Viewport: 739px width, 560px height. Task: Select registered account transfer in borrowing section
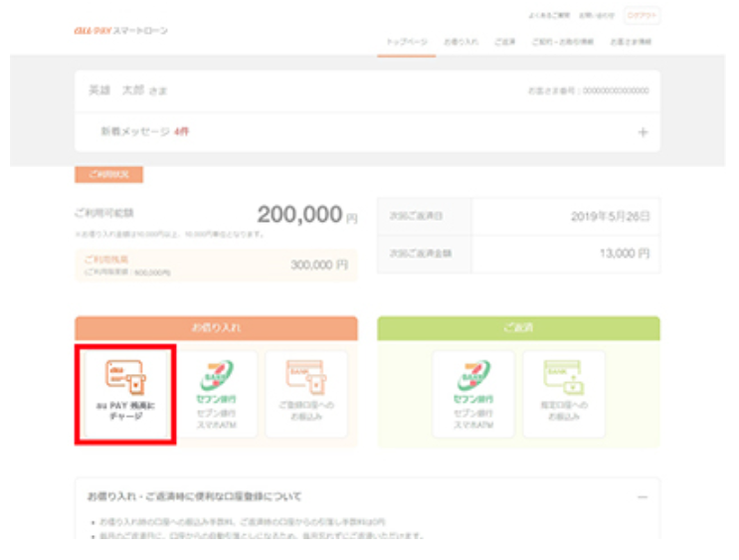(x=306, y=394)
